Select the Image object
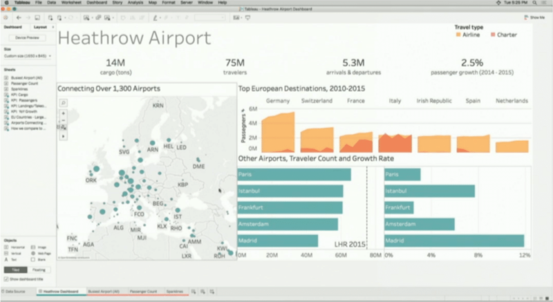Image resolution: width=553 pixels, height=302 pixels. (x=39, y=247)
